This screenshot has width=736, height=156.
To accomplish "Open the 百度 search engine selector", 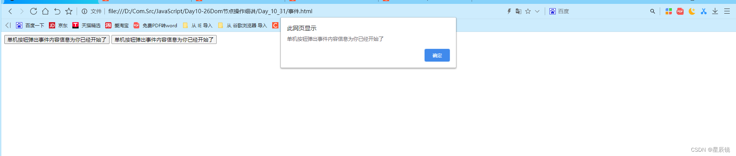I will pyautogui.click(x=559, y=11).
